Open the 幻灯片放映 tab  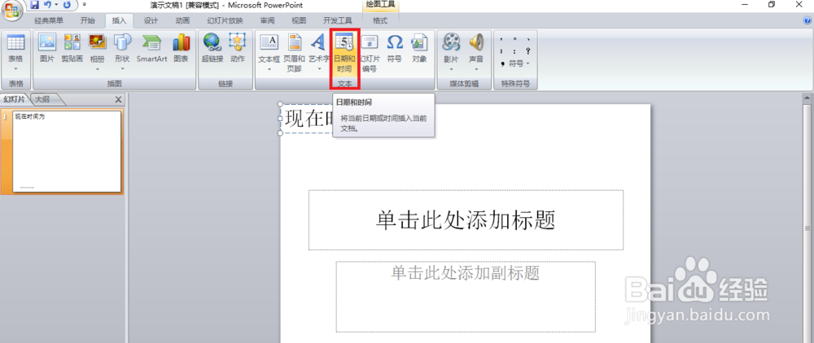(225, 20)
